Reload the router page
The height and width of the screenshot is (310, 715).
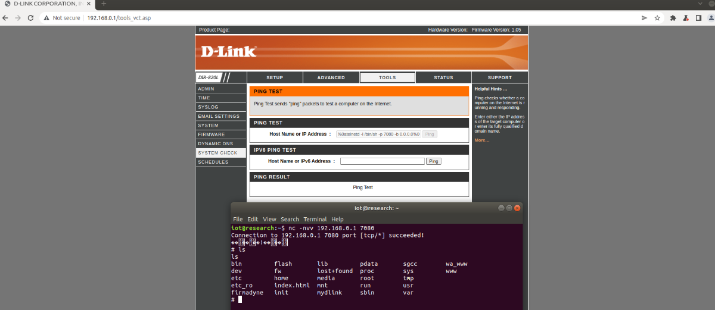pos(30,18)
